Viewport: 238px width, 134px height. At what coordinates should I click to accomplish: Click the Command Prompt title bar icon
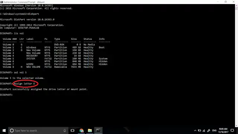1,2
